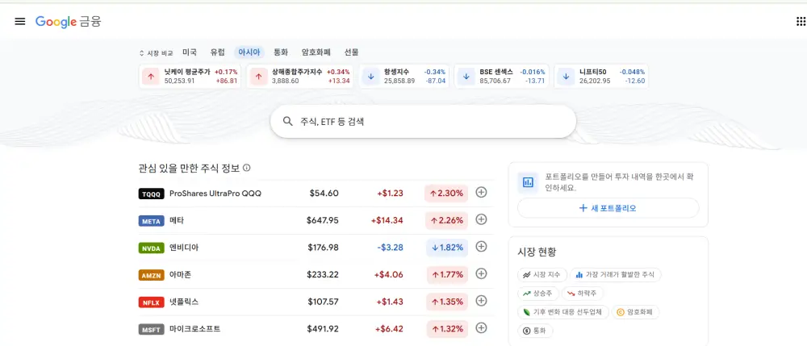This screenshot has height=346, width=807.
Task: Open the 항셍지수 index card
Action: [x=404, y=76]
